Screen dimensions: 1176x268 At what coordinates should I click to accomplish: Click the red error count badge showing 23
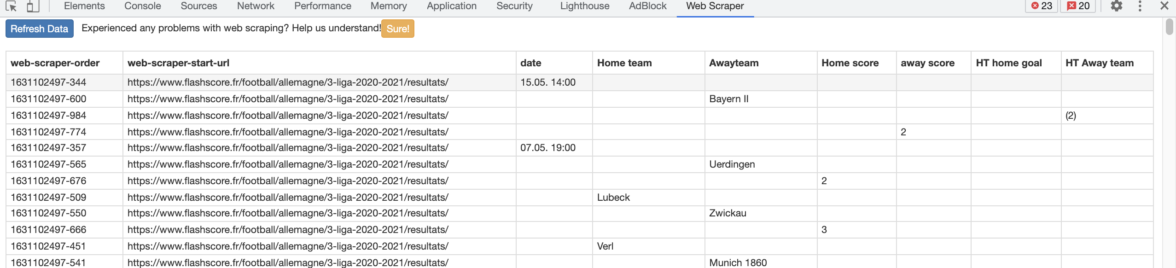coord(1042,6)
